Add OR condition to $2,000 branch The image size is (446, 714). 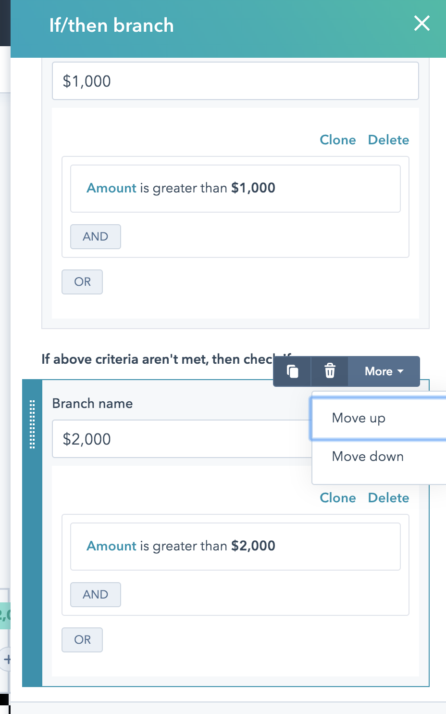click(82, 640)
